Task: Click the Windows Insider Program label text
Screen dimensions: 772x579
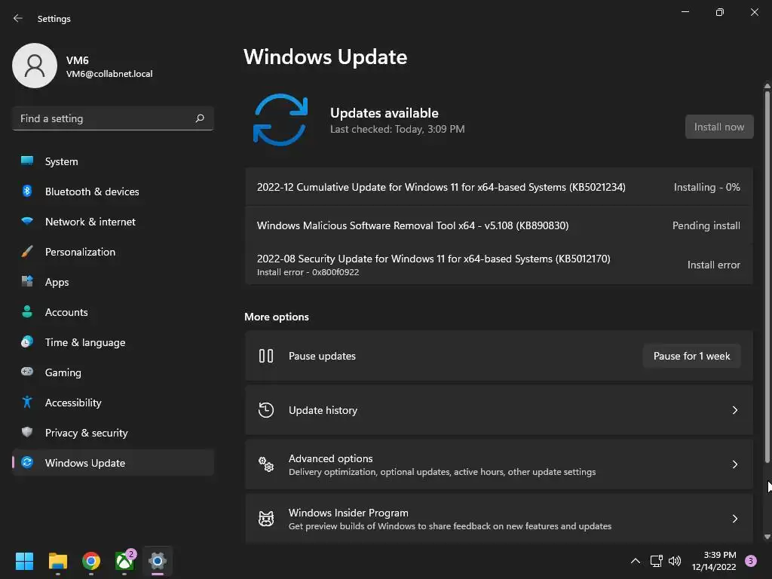Action: (x=348, y=513)
